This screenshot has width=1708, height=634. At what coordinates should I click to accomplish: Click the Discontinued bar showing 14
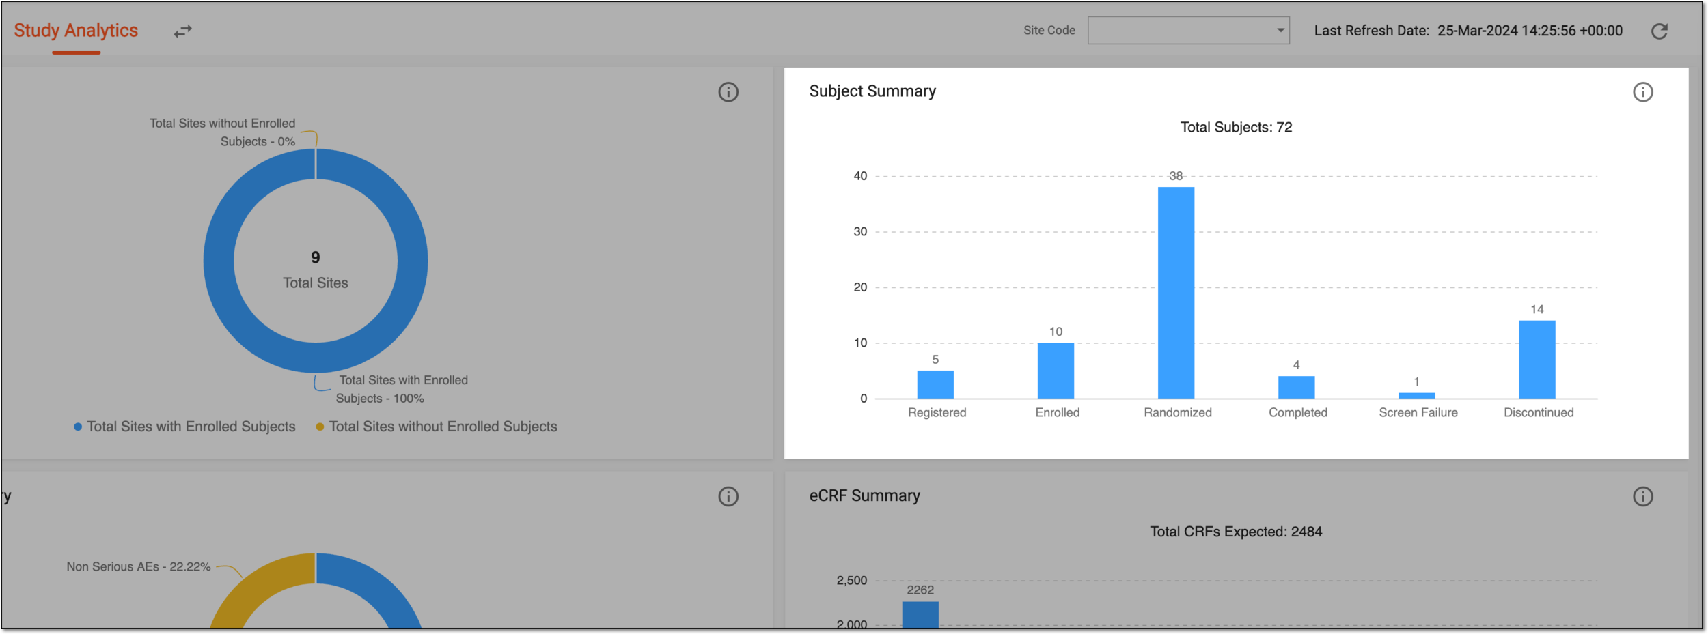1537,360
